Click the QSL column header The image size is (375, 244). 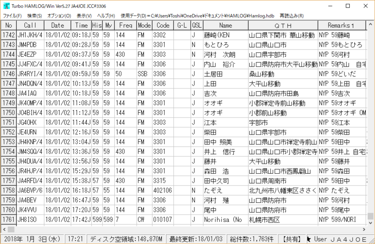(x=197, y=25)
